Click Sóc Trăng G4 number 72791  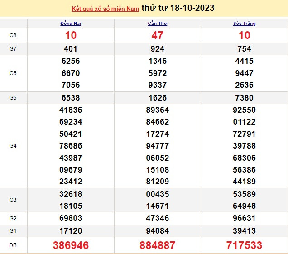(x=244, y=134)
